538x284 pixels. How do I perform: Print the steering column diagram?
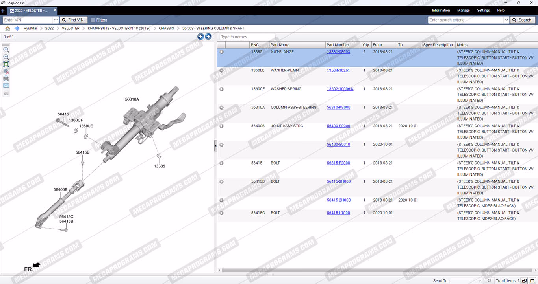pyautogui.click(x=6, y=79)
